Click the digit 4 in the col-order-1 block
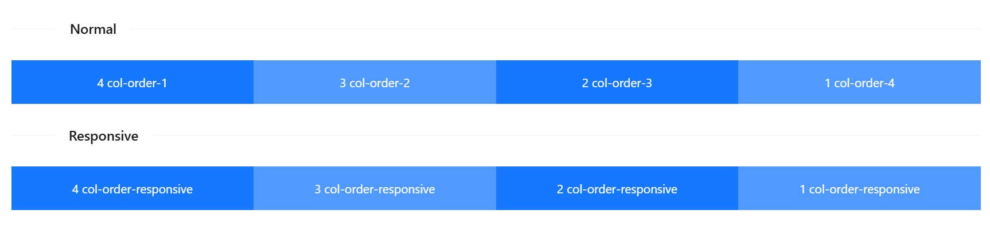Image resolution: width=990 pixels, height=233 pixels. click(100, 83)
